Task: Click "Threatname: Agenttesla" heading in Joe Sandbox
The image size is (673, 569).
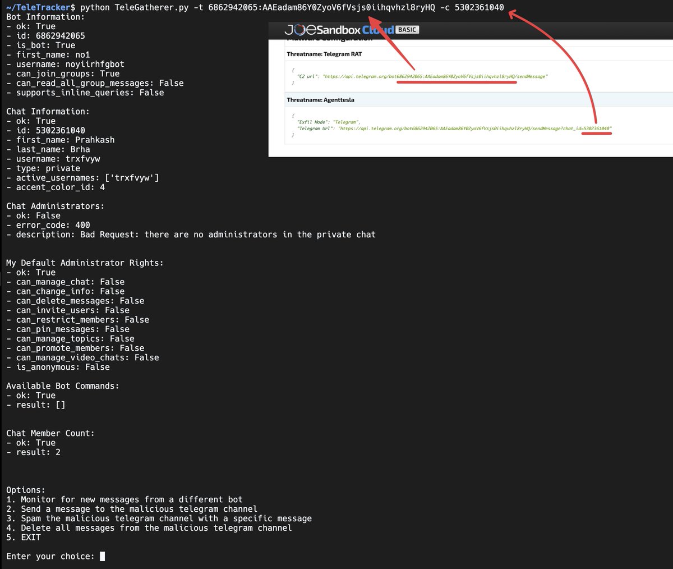Action: coord(321,100)
